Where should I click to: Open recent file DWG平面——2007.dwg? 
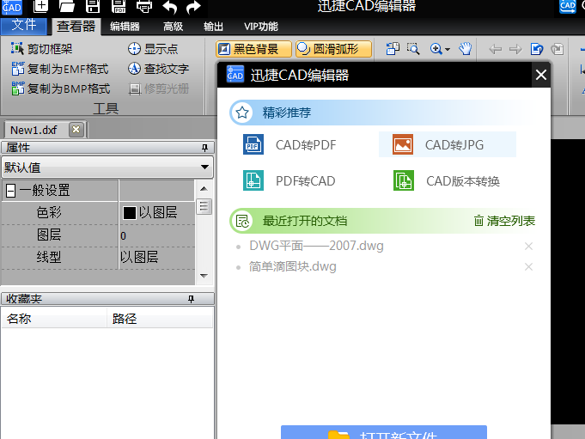tap(316, 246)
